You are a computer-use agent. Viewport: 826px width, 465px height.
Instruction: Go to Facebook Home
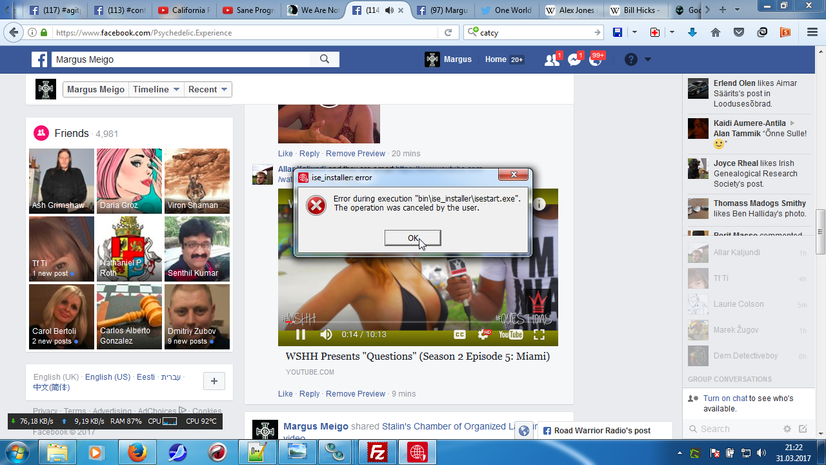coord(496,59)
